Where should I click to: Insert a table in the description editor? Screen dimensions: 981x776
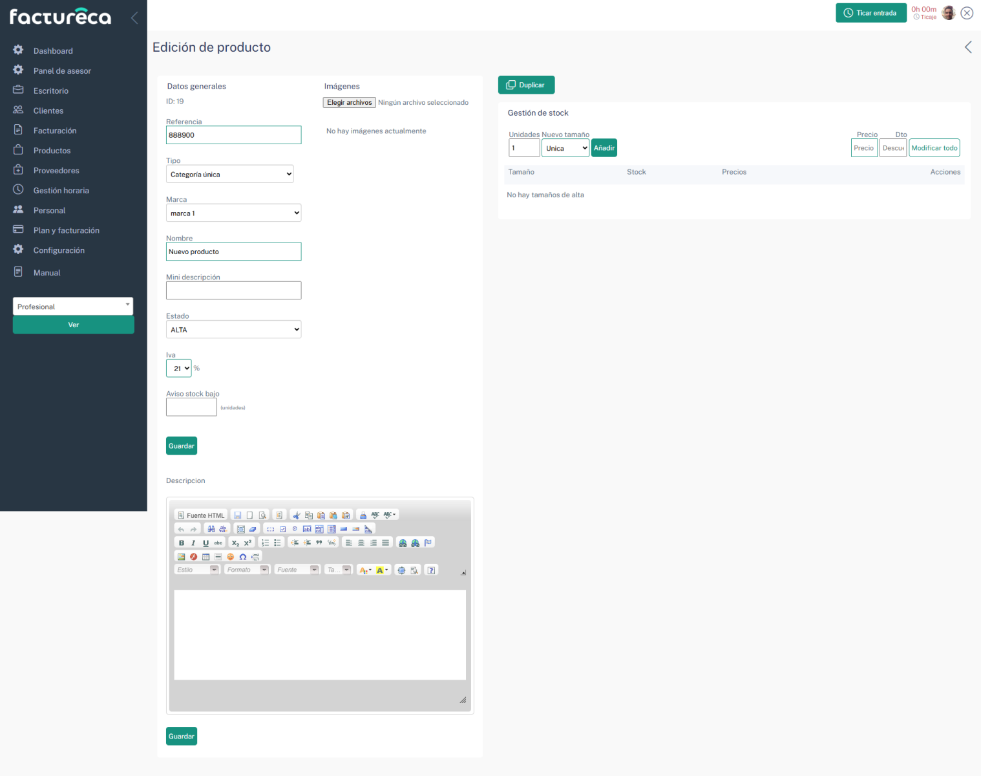coord(206,557)
